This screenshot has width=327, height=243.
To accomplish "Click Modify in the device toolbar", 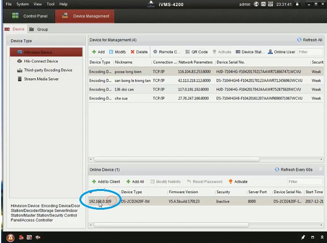I will (117, 52).
